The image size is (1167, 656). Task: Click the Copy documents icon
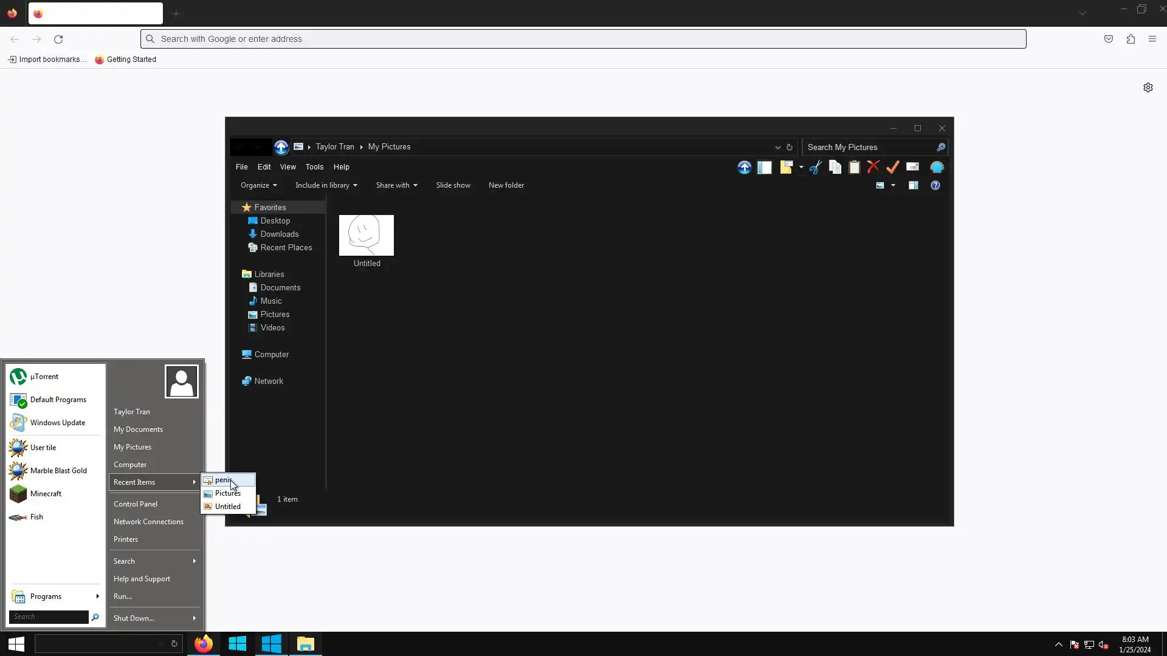pyautogui.click(x=835, y=167)
